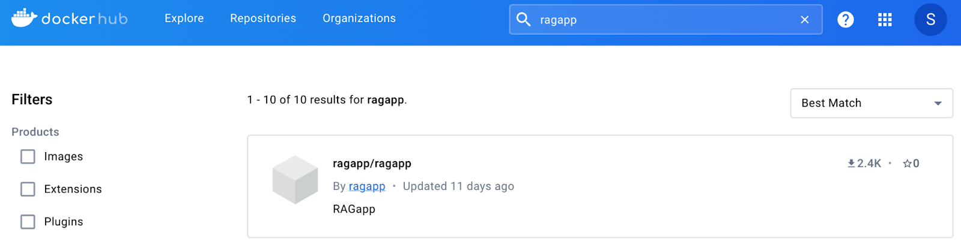Enable the Images filter checkbox
This screenshot has width=961, height=248.
pos(28,156)
